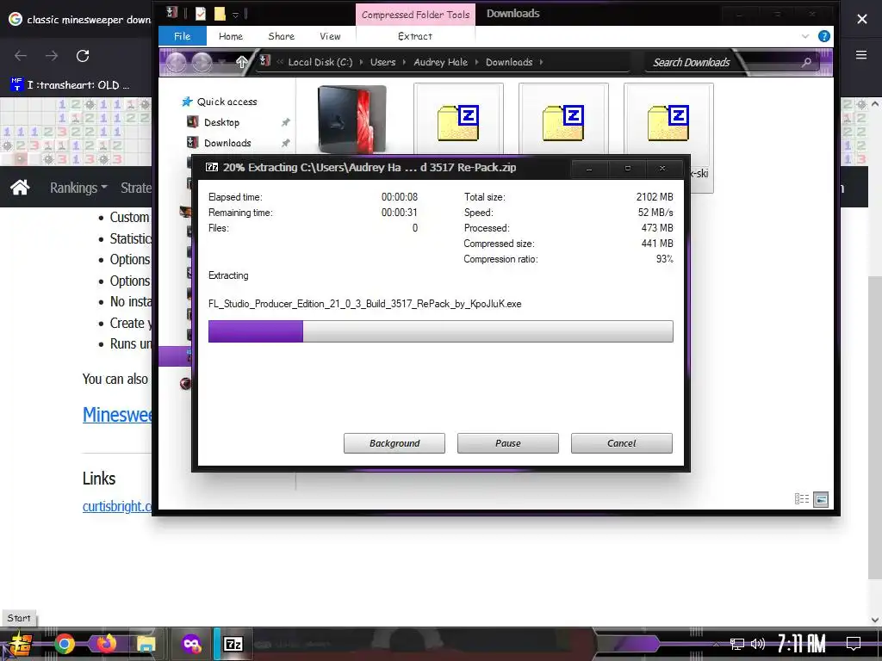Select the dark box-art file thumbnail

[352, 119]
